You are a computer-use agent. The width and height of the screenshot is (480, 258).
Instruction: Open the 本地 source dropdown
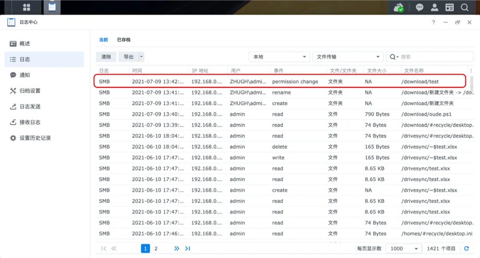point(279,57)
